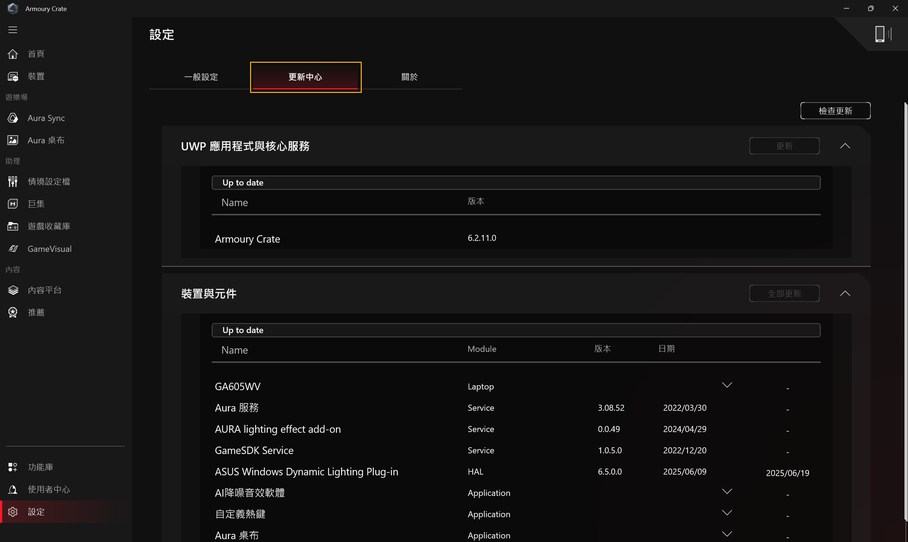Click the 檢查更新 button
The image size is (908, 542).
pyautogui.click(x=835, y=111)
